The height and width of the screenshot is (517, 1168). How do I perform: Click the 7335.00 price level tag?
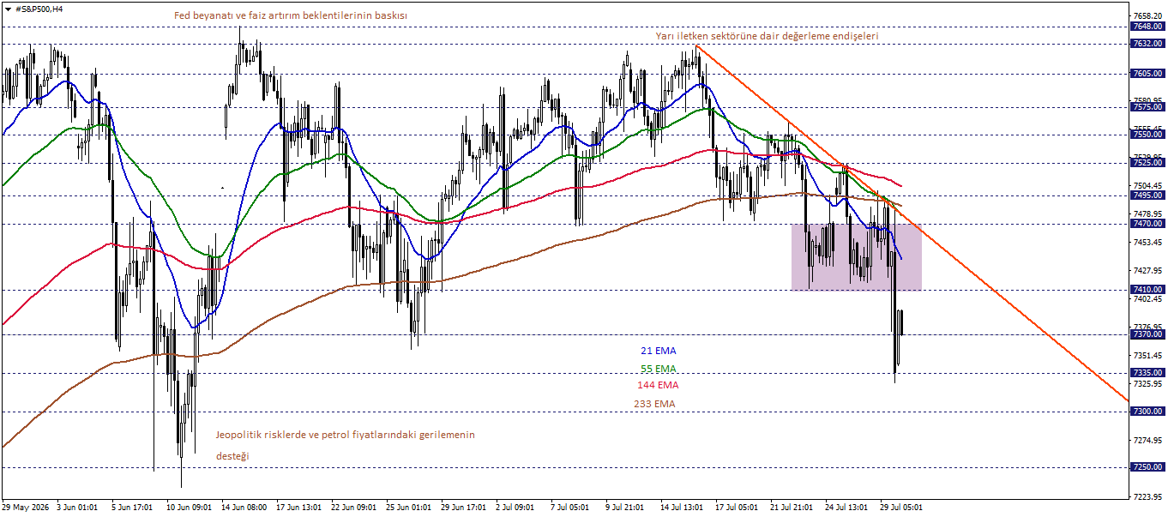click(x=1147, y=373)
